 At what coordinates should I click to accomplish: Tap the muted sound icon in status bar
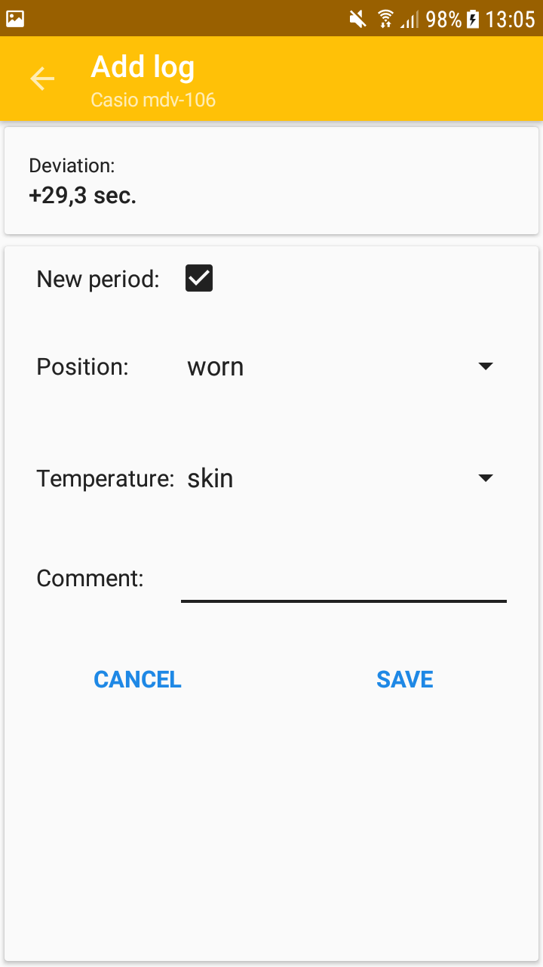tap(358, 19)
